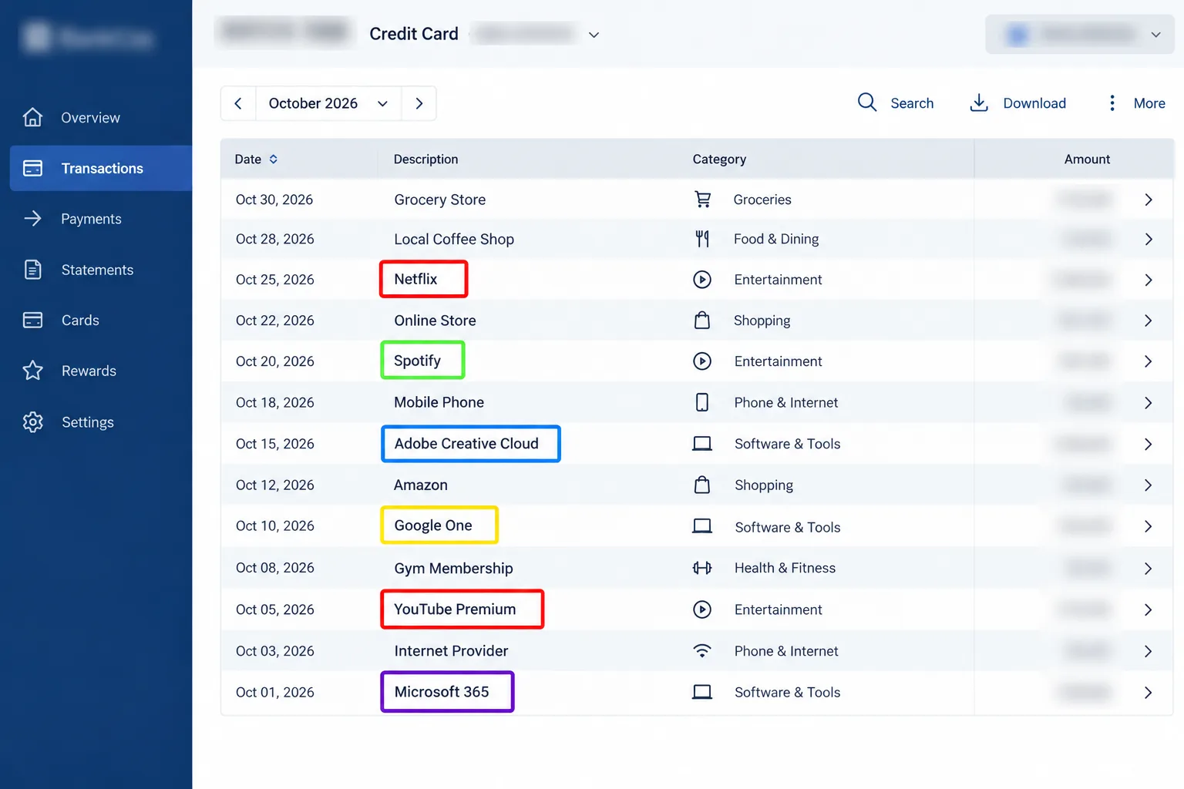This screenshot has width=1184, height=789.
Task: Expand the Microsoft 365 transaction row chevron
Action: click(1149, 693)
